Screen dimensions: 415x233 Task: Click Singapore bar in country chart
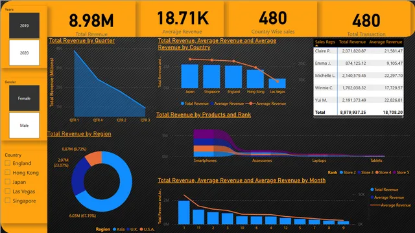tap(211, 76)
